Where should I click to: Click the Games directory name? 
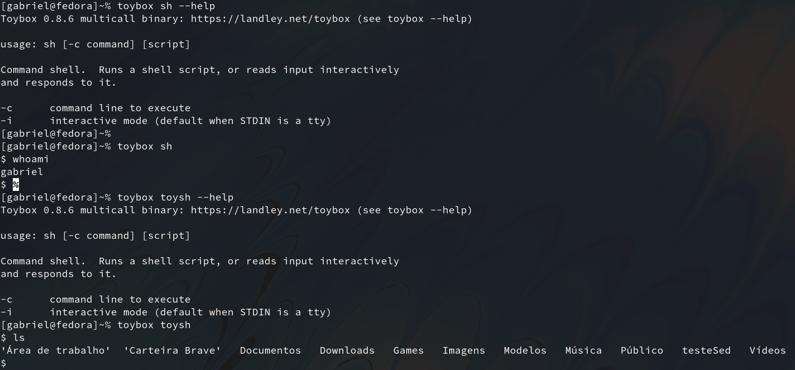408,350
